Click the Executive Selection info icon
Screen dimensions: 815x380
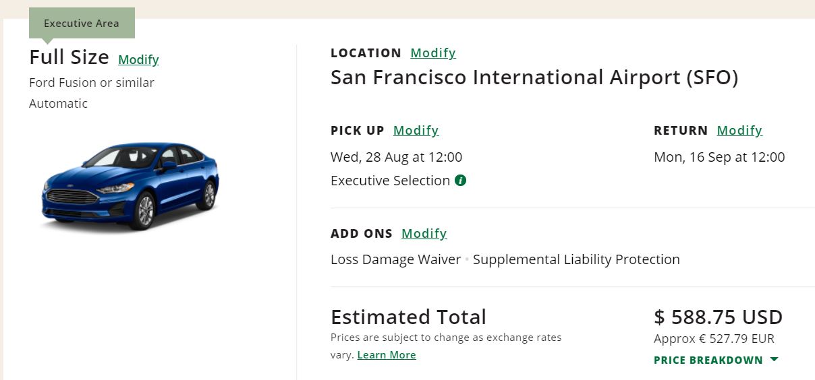click(x=461, y=181)
